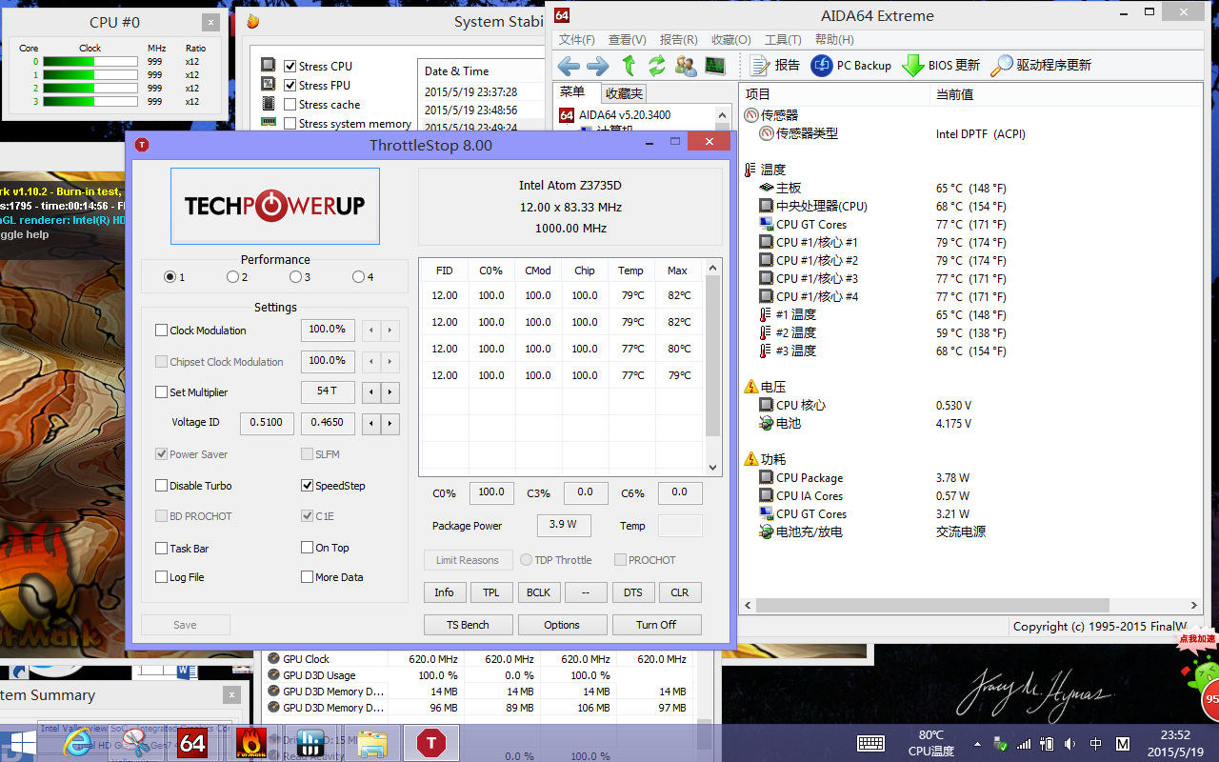Select Performance profile 2 radio button

pyautogui.click(x=232, y=277)
